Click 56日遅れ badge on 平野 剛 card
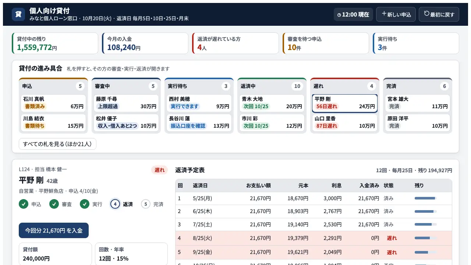The image size is (471, 265). [x=326, y=107]
